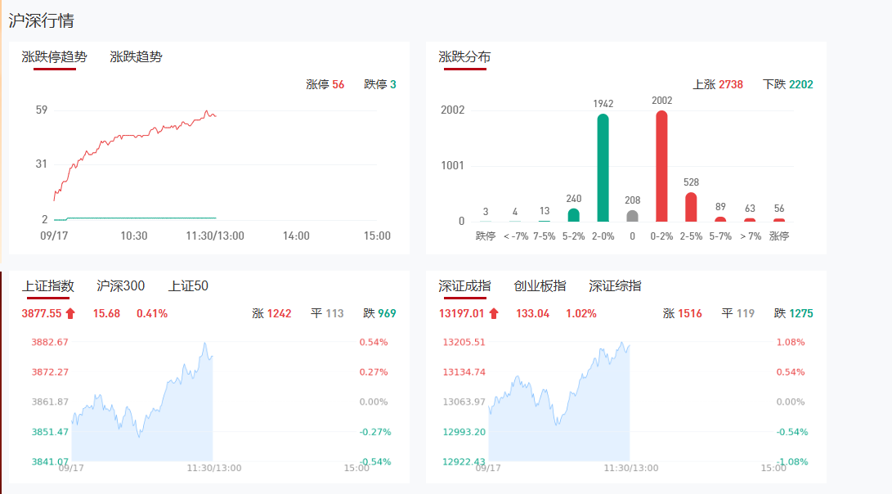Image resolution: width=892 pixels, height=494 pixels.
Task: Click the red 0-2% bar showing 2002
Action: pyautogui.click(x=661, y=166)
